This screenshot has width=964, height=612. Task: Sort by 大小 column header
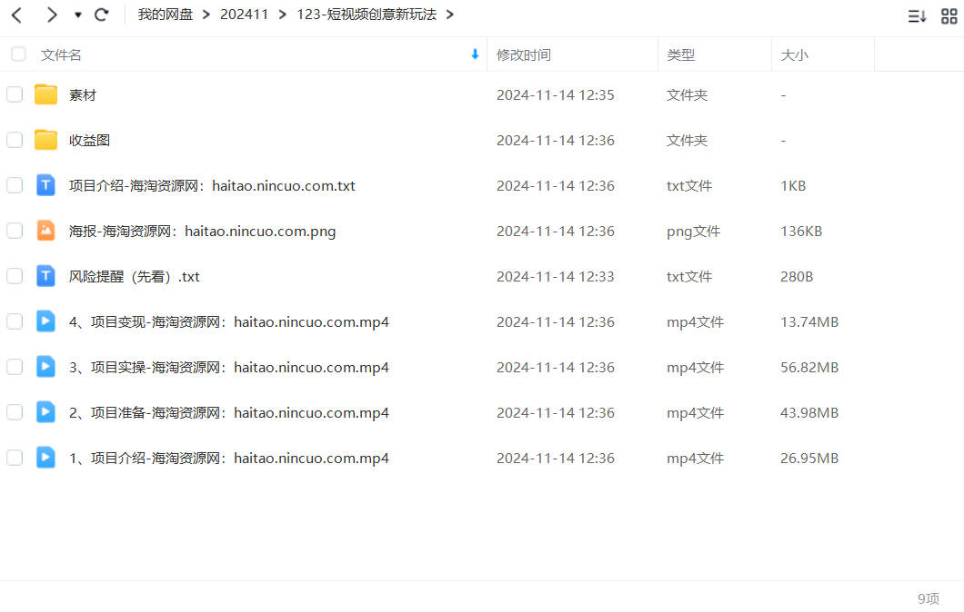[794, 55]
